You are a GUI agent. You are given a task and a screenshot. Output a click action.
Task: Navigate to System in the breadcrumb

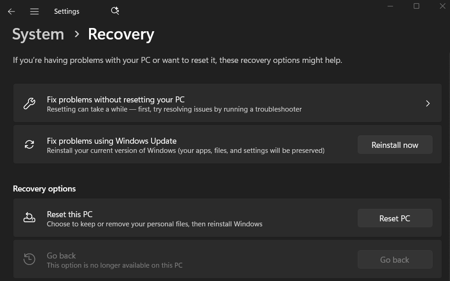[38, 34]
